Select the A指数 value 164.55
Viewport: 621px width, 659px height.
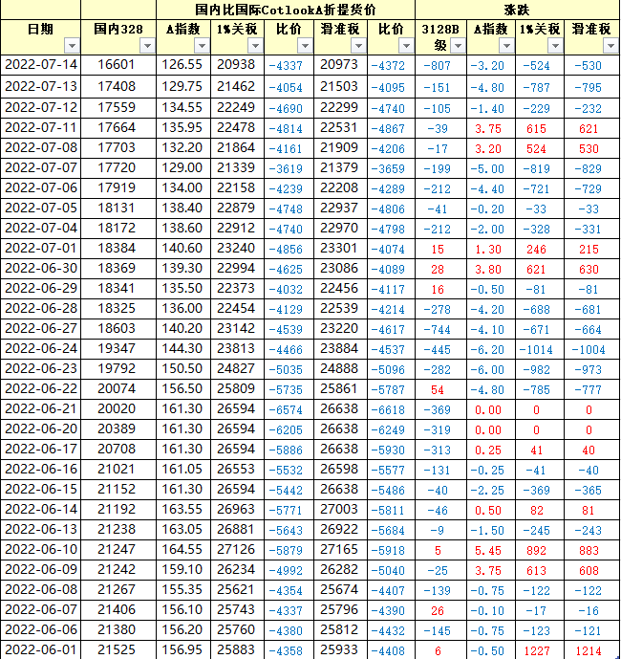pyautogui.click(x=182, y=550)
